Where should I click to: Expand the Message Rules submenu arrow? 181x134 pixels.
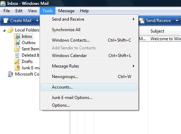point(133,66)
